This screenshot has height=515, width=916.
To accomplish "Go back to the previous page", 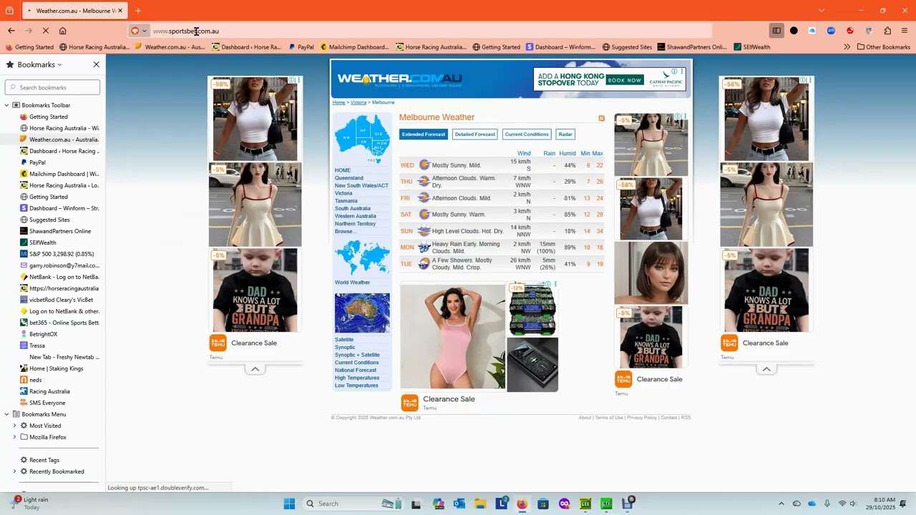I will coord(11,31).
